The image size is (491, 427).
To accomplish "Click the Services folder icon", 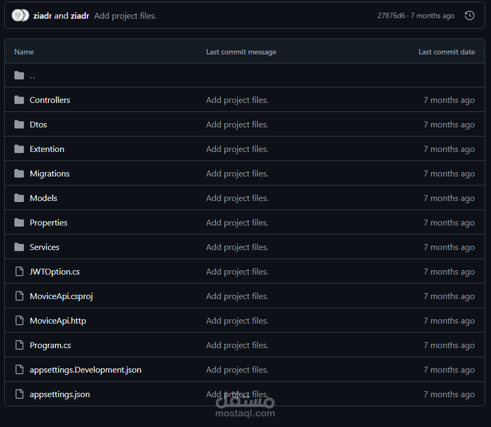I will (19, 247).
